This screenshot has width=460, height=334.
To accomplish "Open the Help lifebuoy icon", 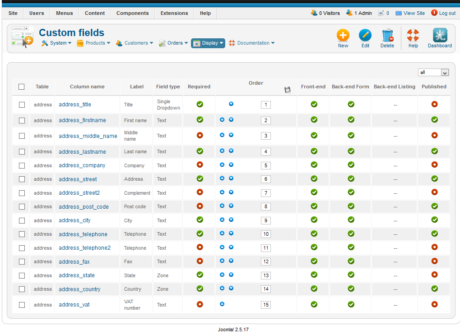I will click(x=413, y=36).
